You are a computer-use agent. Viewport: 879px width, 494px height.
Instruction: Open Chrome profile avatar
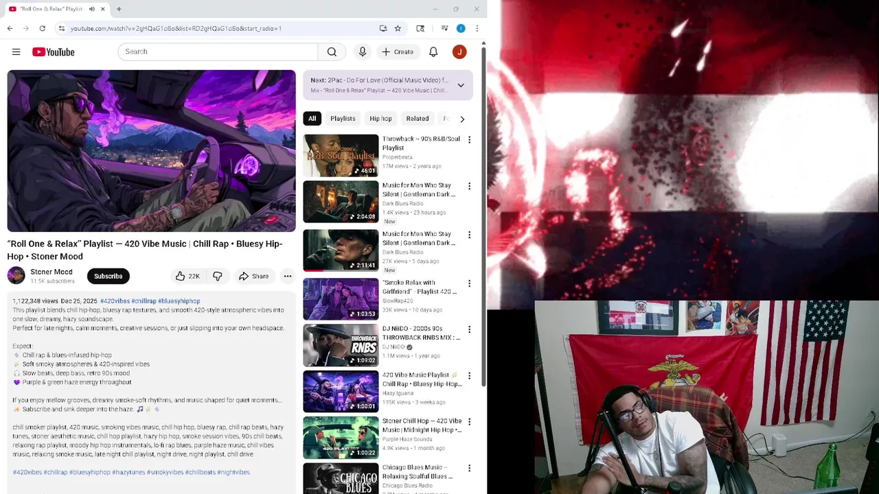click(x=461, y=28)
